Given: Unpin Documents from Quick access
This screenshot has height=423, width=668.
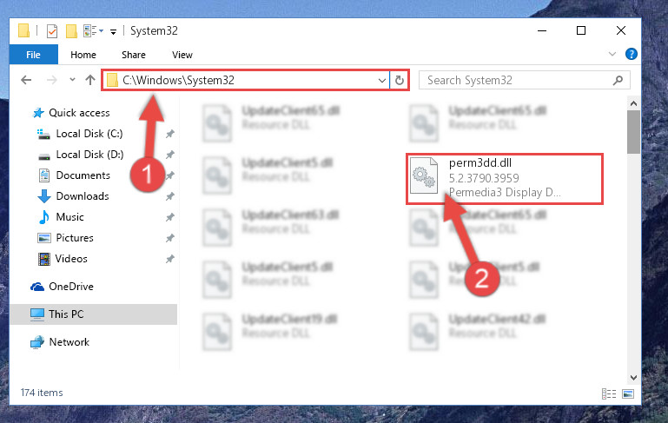Looking at the screenshot, I should point(169,175).
